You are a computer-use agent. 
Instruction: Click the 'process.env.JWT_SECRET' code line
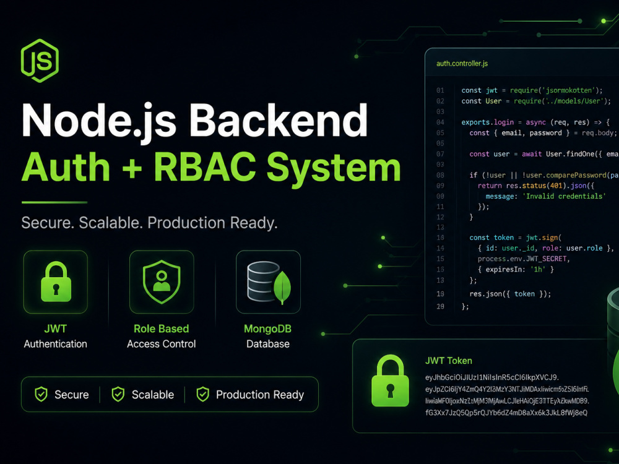[x=524, y=259]
